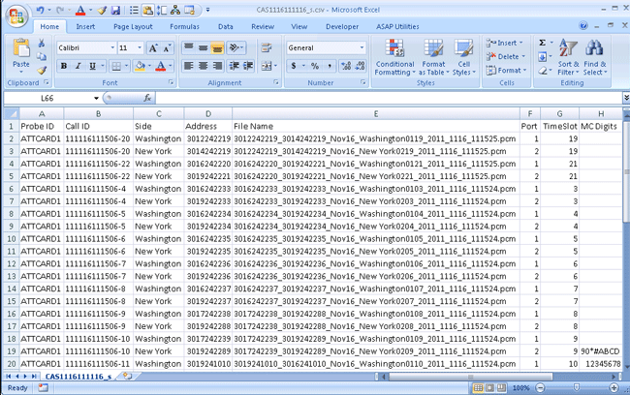Click Zoom Out minus button
Screen dimensions: 630x395
[x=541, y=388]
